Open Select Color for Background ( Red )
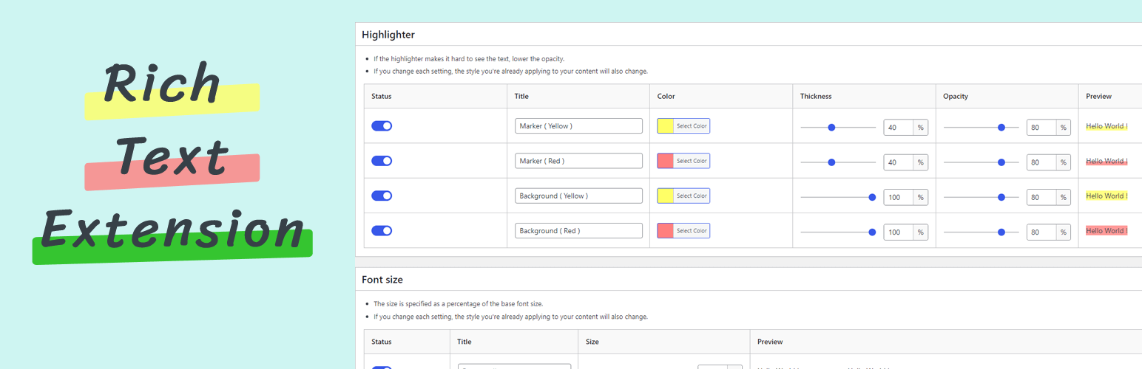The height and width of the screenshot is (369, 1142). point(683,231)
